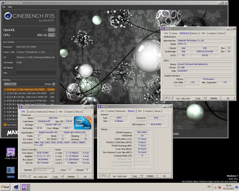Click the CPU-Z title icon of Memory window
This screenshot has width=239, height=191.
point(99,107)
